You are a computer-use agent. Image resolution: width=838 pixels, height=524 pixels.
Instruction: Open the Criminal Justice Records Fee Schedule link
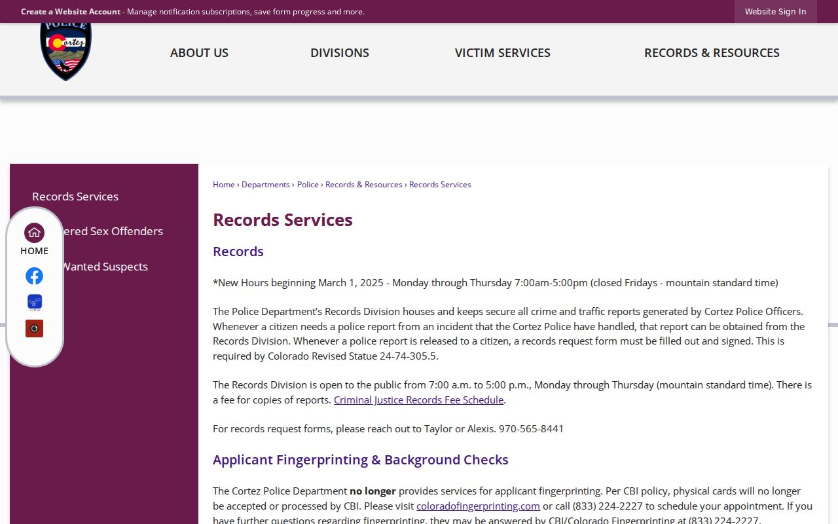click(x=418, y=400)
